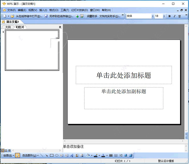
Task: Click the 词霸助手 button
Action: (x=92, y=16)
